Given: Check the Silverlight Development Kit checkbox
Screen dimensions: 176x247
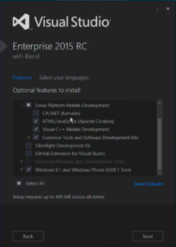Looking at the screenshot, I should [x=28, y=145].
